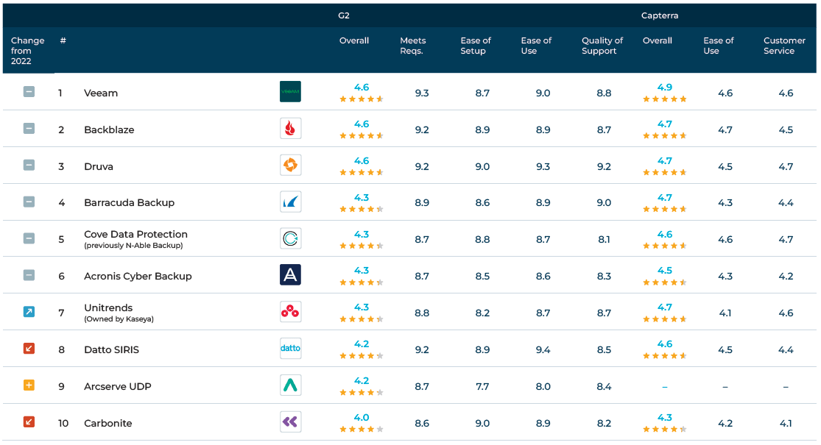Click the Backblaze flame logo
The height and width of the screenshot is (445, 821).
(290, 128)
